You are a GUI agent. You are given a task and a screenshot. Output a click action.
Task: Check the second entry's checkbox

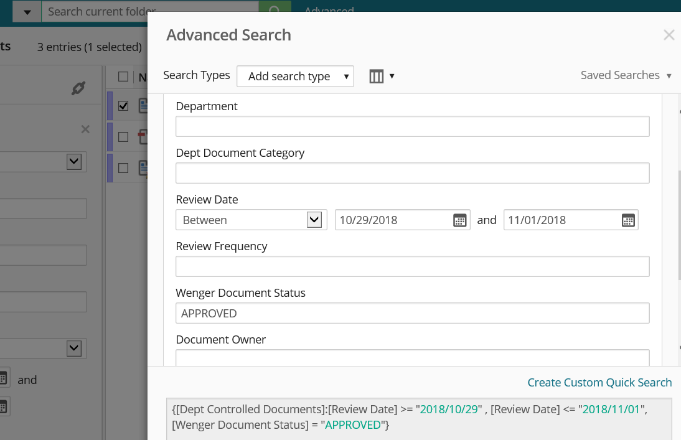tap(123, 136)
